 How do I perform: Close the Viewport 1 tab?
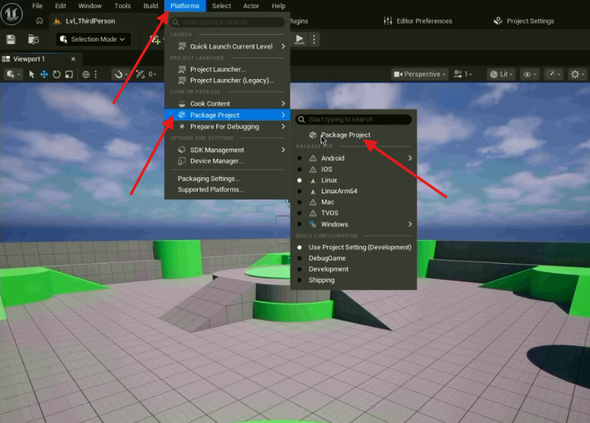tap(74, 59)
